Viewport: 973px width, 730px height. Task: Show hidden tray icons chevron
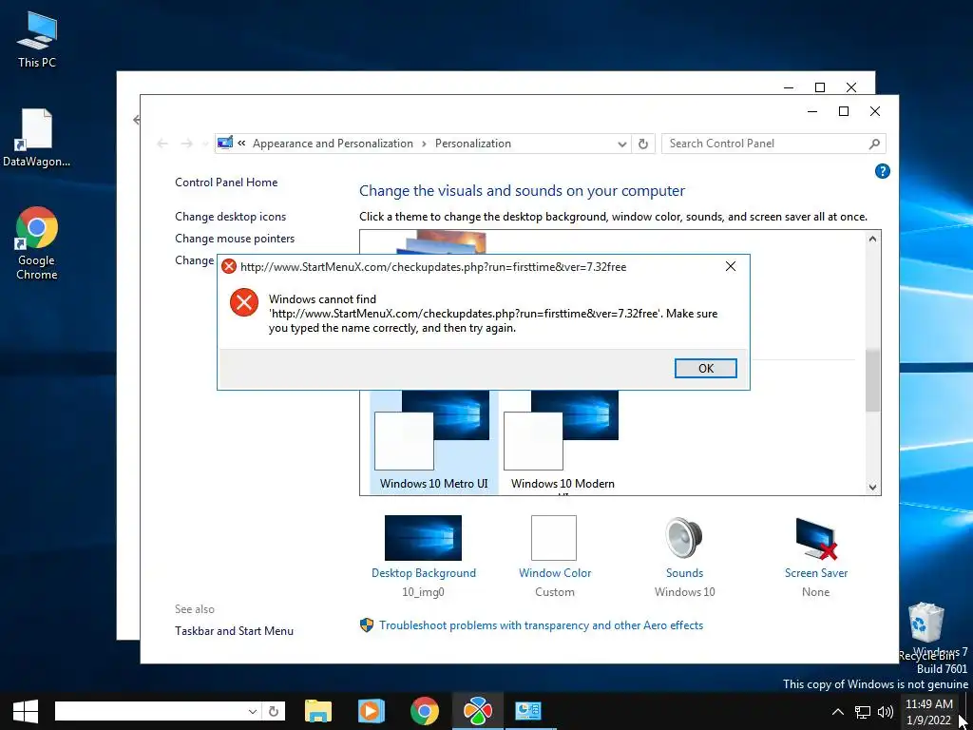coord(838,712)
